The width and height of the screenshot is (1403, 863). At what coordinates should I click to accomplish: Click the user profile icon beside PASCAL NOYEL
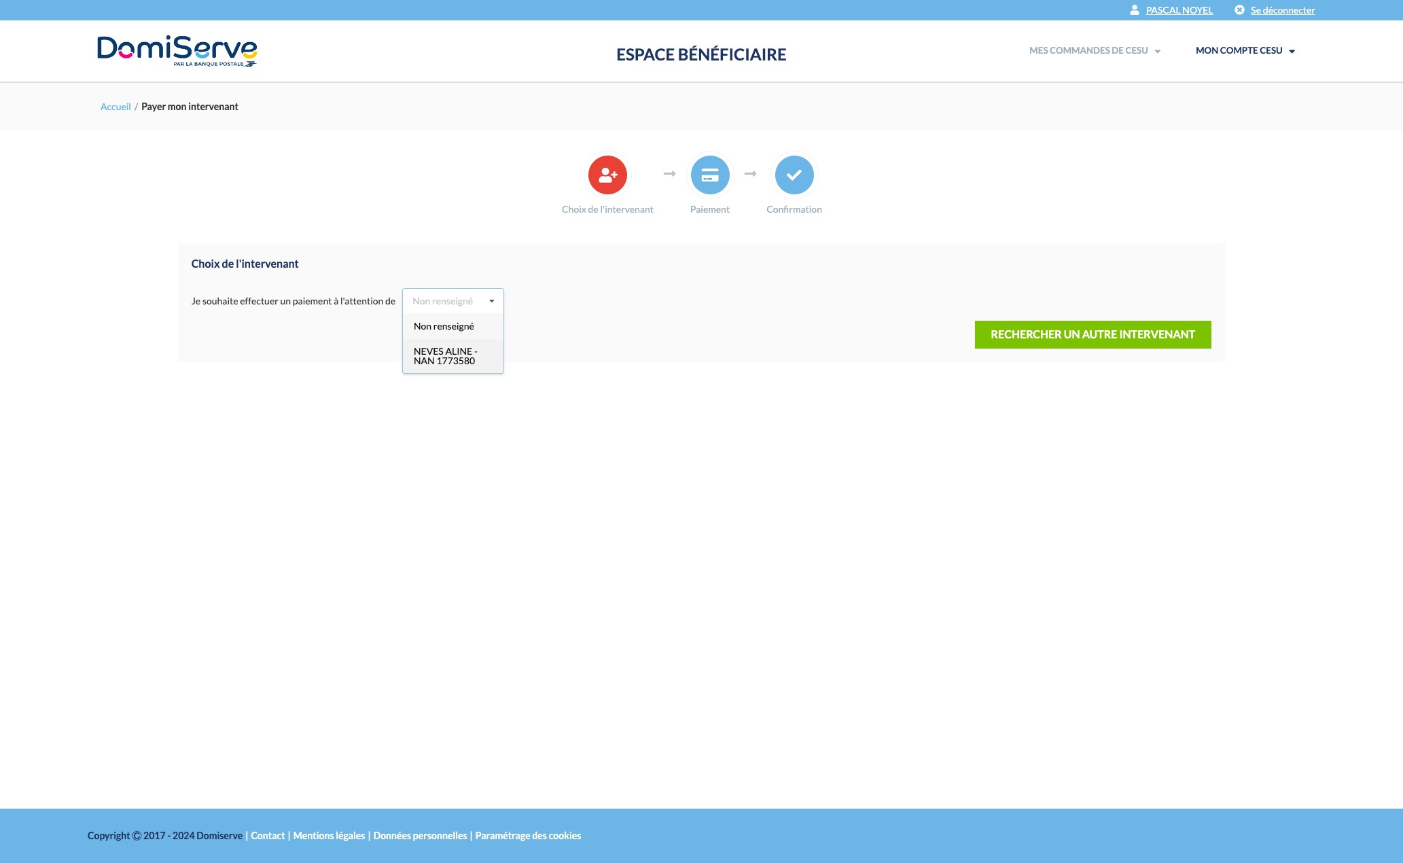(1134, 10)
